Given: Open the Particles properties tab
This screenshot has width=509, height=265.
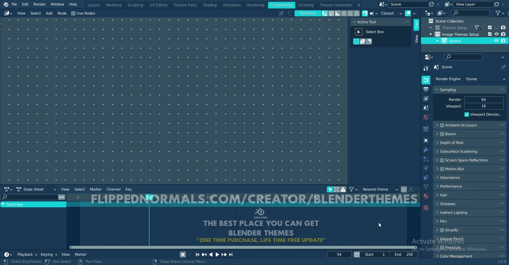Looking at the screenshot, I should click(426, 159).
